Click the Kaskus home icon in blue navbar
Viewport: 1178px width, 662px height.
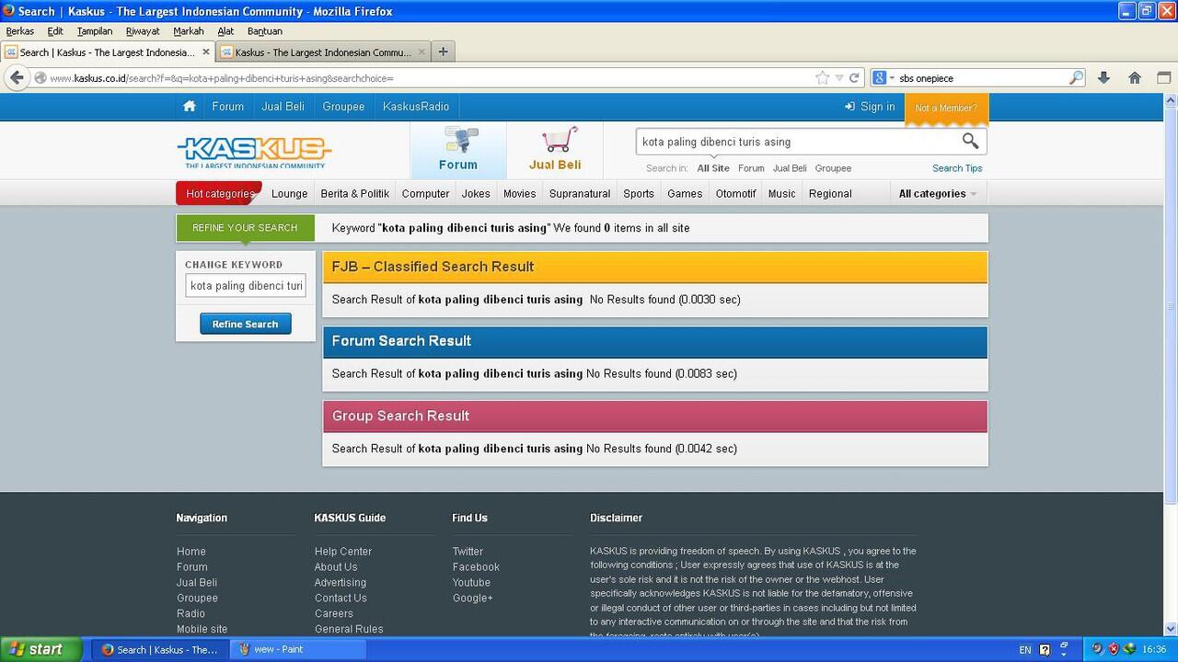pos(190,107)
